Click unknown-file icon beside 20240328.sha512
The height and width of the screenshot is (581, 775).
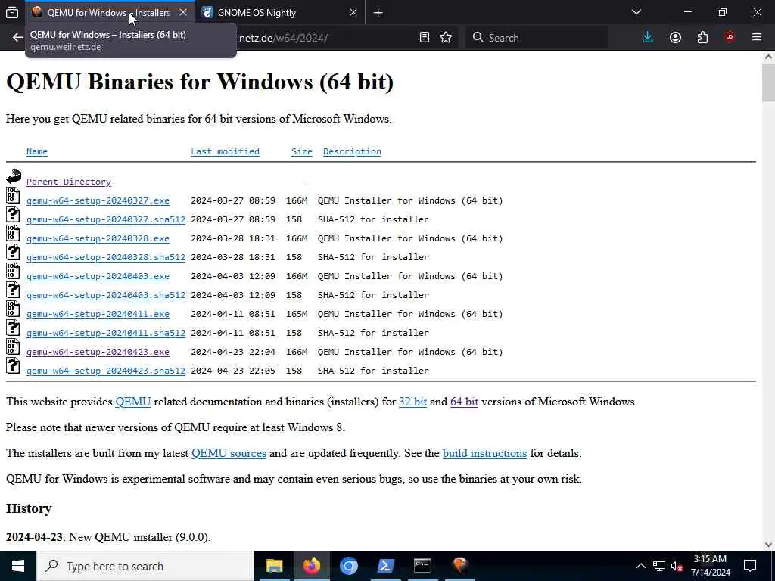(x=13, y=252)
